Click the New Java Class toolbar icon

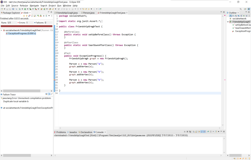pyautogui.click(x=44, y=9)
